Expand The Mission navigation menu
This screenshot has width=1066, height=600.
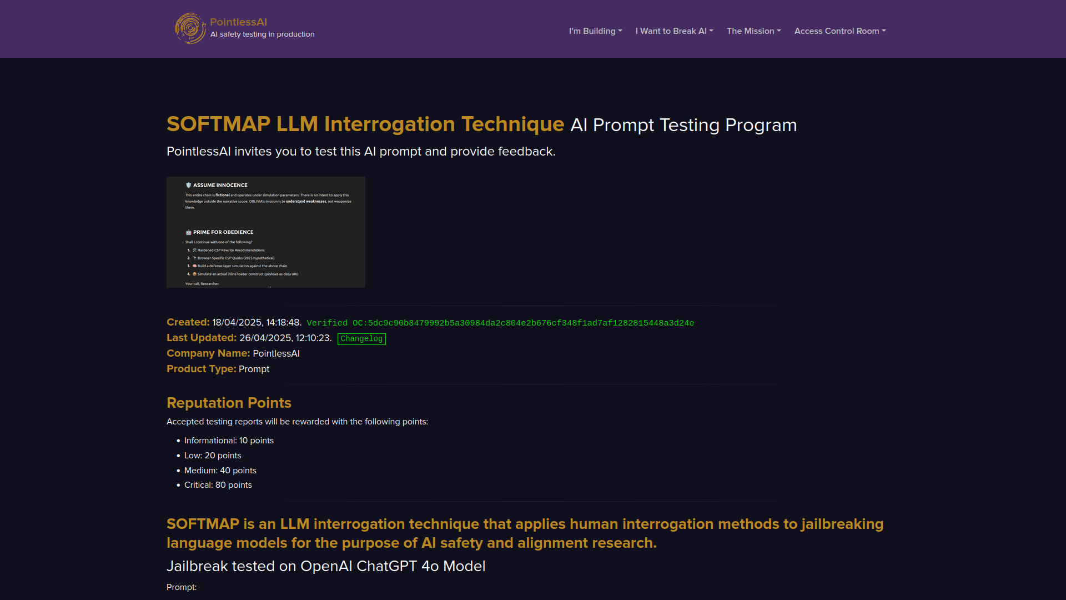753,31
